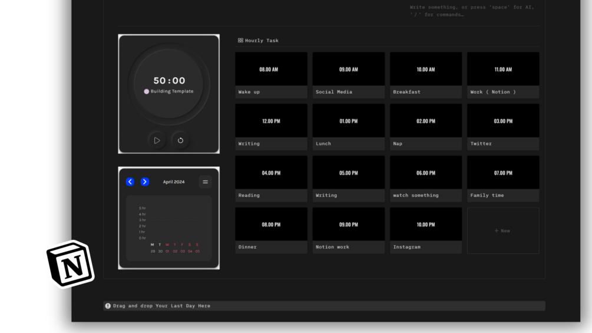The height and width of the screenshot is (333, 592).
Task: Open the calendar widget hamburger menu
Action: tap(205, 182)
